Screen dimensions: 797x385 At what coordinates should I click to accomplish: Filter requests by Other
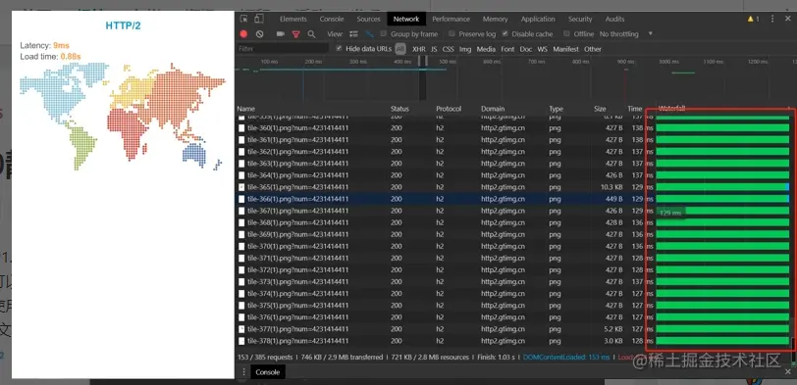pos(593,49)
